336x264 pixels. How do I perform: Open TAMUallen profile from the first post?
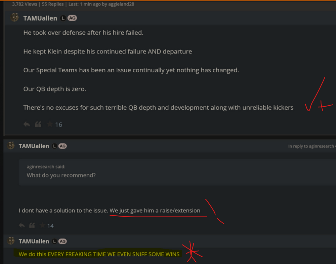pyautogui.click(x=40, y=18)
